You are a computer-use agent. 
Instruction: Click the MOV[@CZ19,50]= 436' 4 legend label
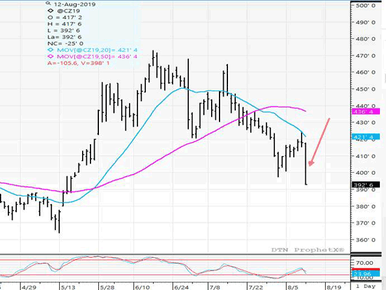click(x=97, y=56)
